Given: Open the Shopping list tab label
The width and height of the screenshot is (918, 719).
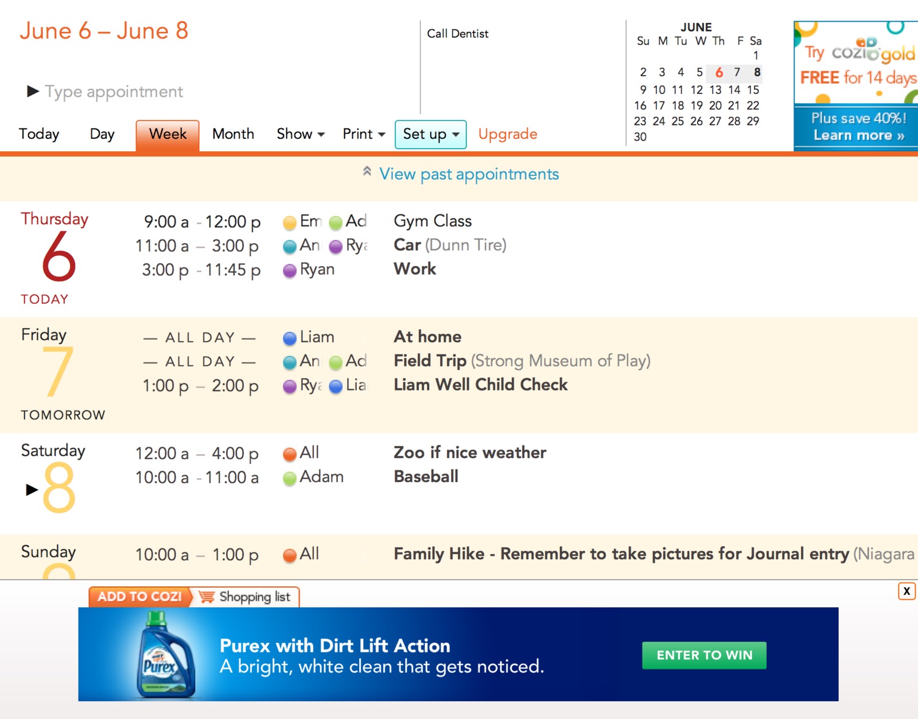Looking at the screenshot, I should (255, 597).
